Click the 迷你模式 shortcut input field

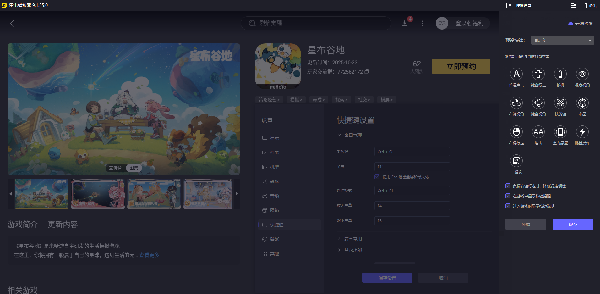pyautogui.click(x=412, y=191)
